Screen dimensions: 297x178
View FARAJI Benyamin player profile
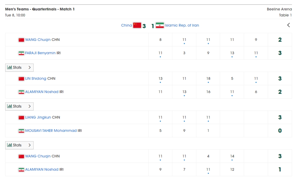(x=40, y=53)
